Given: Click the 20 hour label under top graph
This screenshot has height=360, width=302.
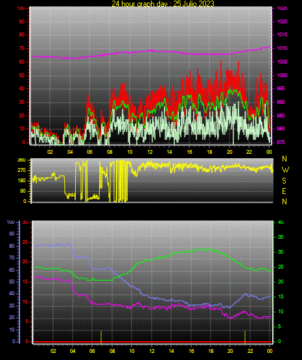Looking at the screenshot, I should tap(229, 152).
